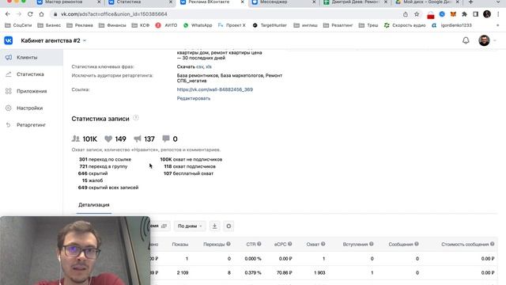
Task: Open the AVITO bookmark
Action: tap(166, 25)
